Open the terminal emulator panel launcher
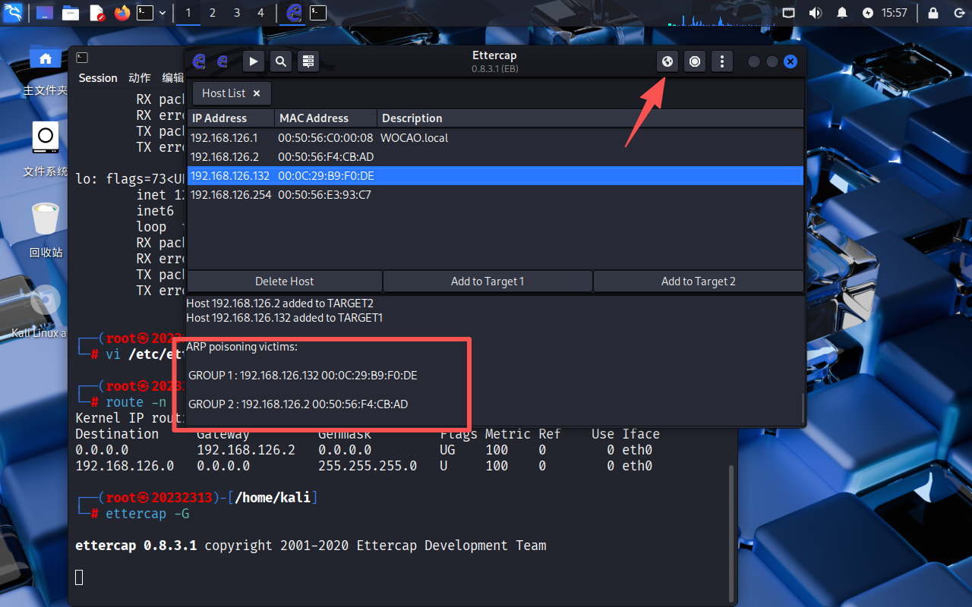 point(145,13)
